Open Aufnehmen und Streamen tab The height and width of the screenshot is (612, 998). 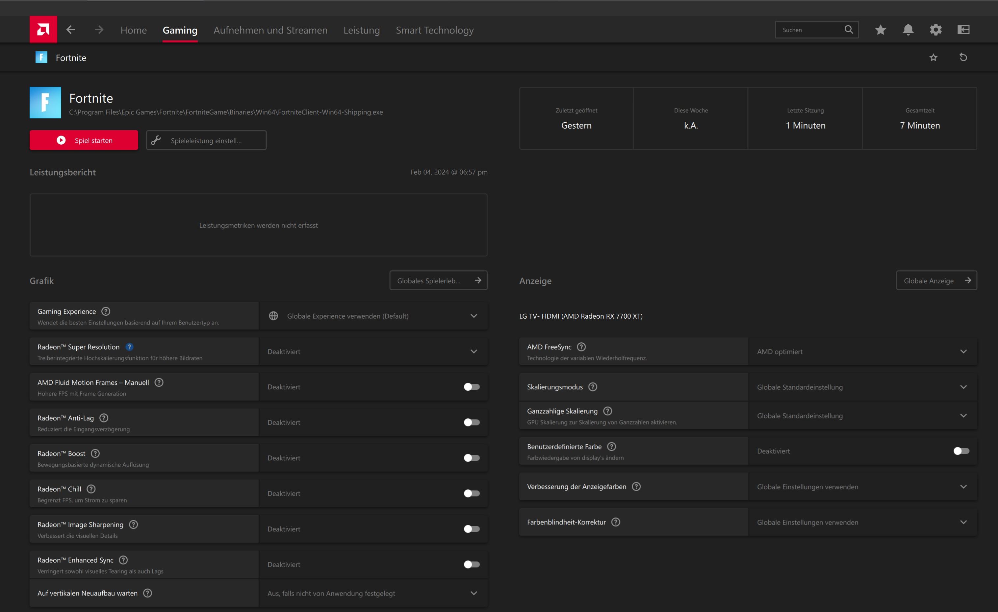click(x=270, y=30)
